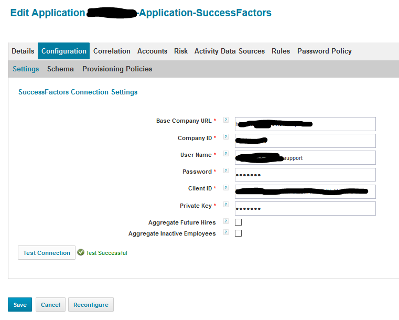
Task: Focus the Client ID input field
Action: pos(305,191)
